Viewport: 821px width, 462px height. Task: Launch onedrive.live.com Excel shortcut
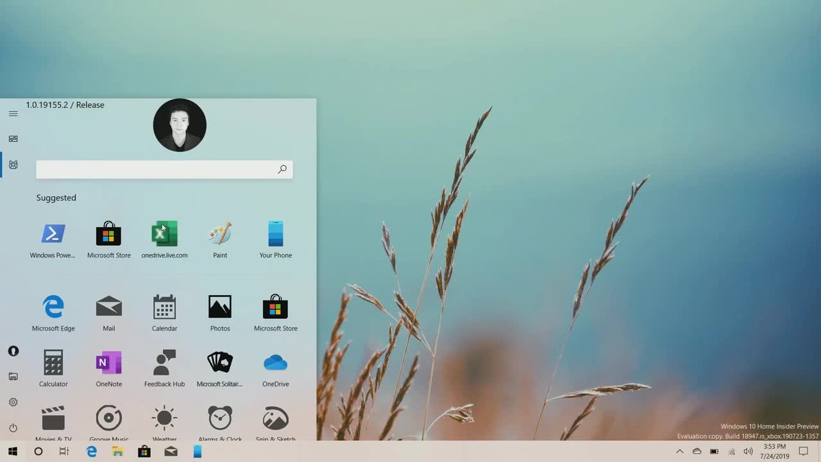(164, 240)
